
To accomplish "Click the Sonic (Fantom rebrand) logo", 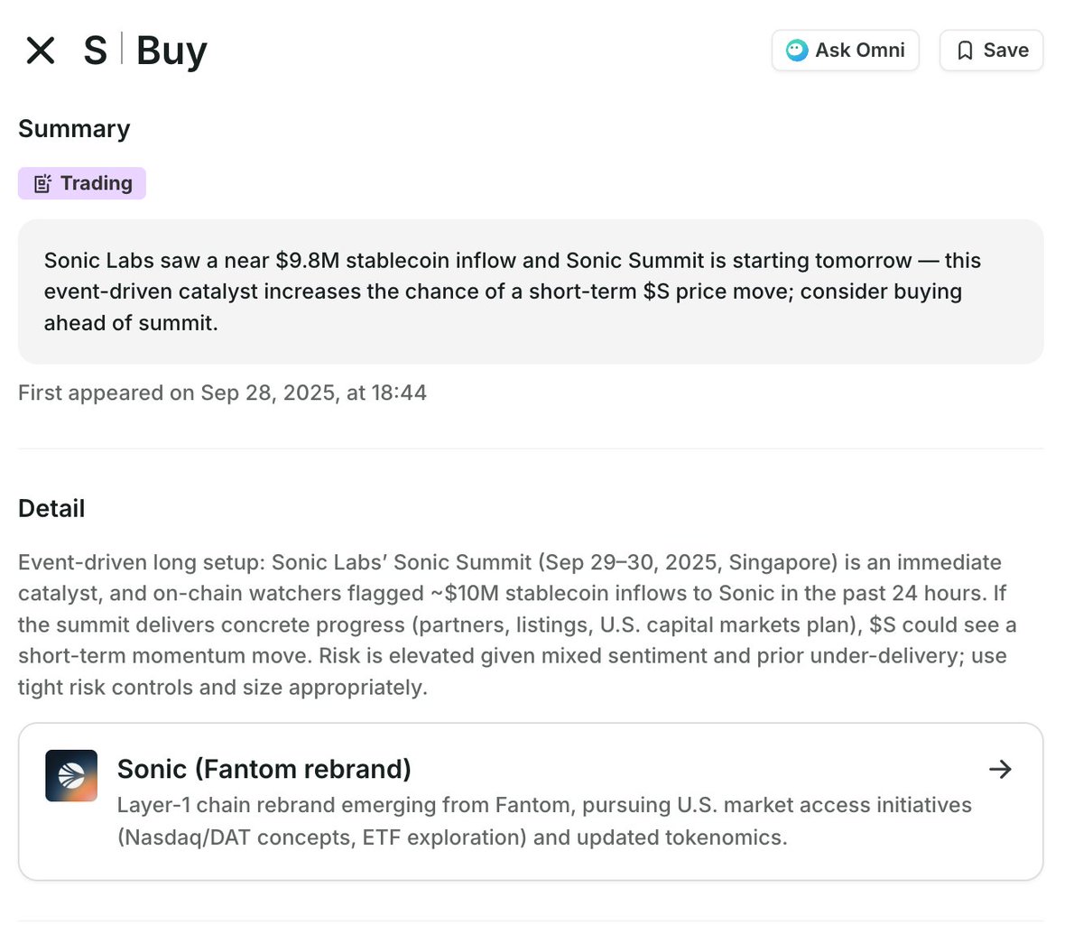I will point(71,774).
